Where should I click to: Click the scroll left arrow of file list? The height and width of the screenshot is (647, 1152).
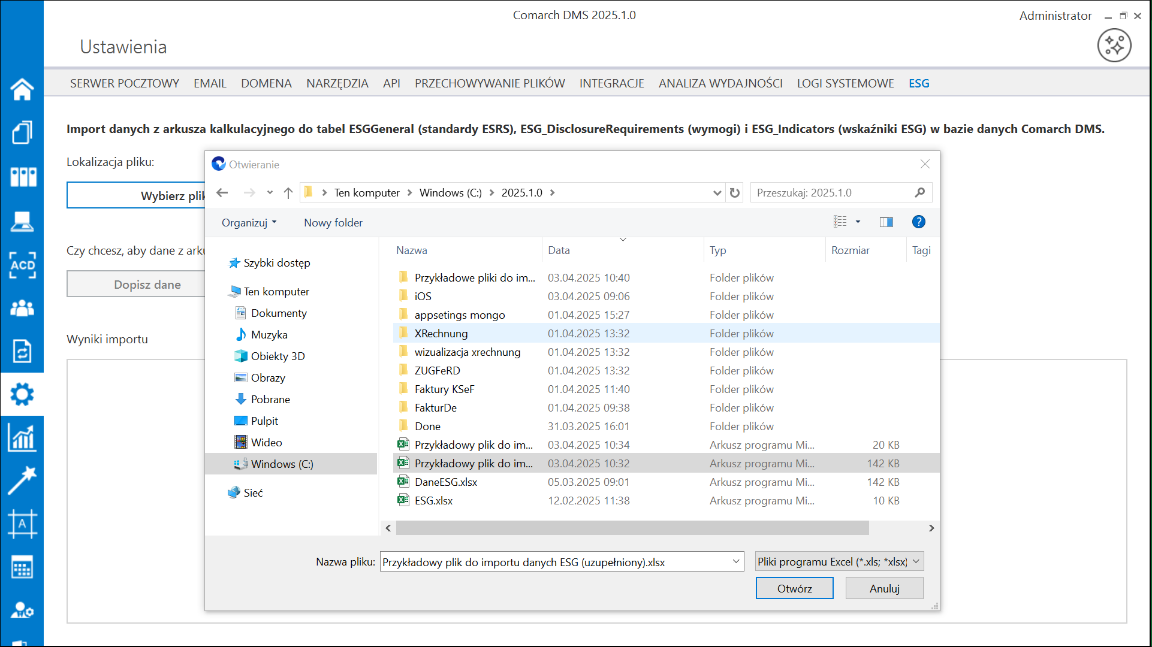tap(388, 528)
